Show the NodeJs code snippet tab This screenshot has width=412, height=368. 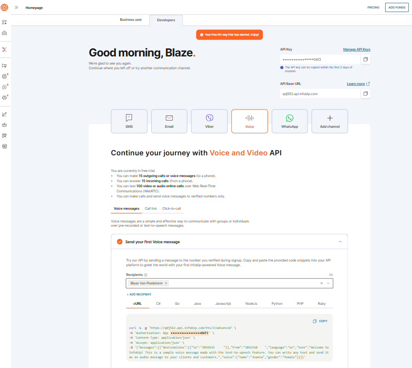[x=251, y=303]
